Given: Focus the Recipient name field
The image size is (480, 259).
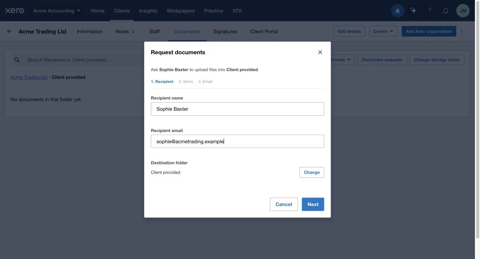Looking at the screenshot, I should click(x=237, y=109).
